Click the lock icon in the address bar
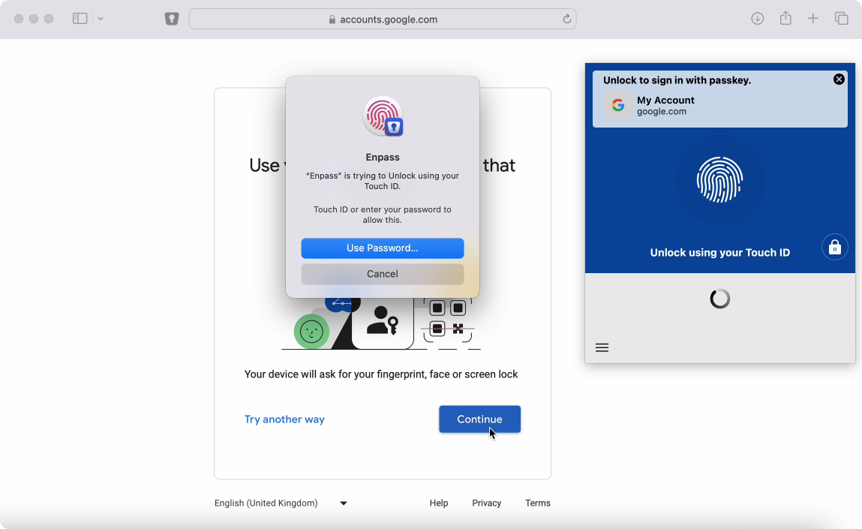 coord(332,20)
